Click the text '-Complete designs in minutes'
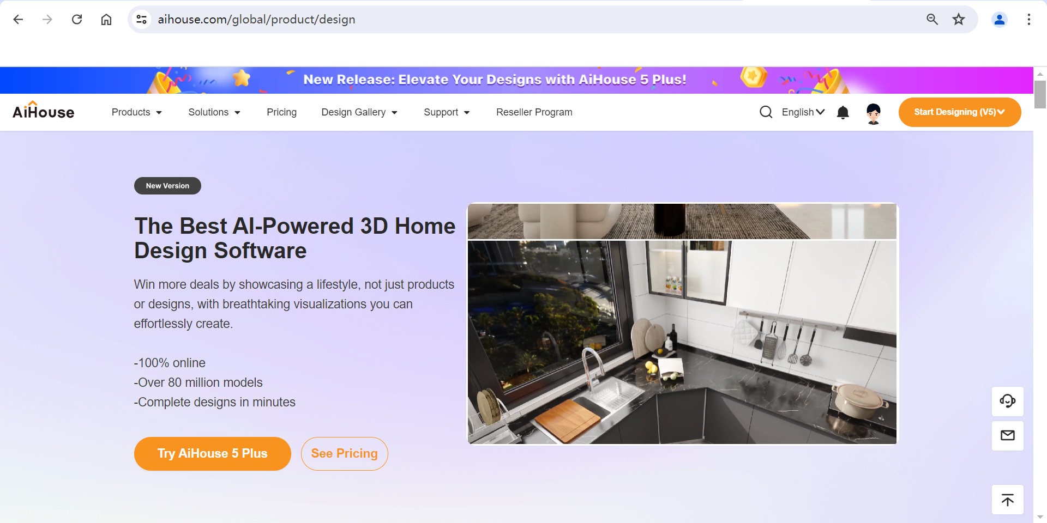The image size is (1047, 523). point(214,402)
